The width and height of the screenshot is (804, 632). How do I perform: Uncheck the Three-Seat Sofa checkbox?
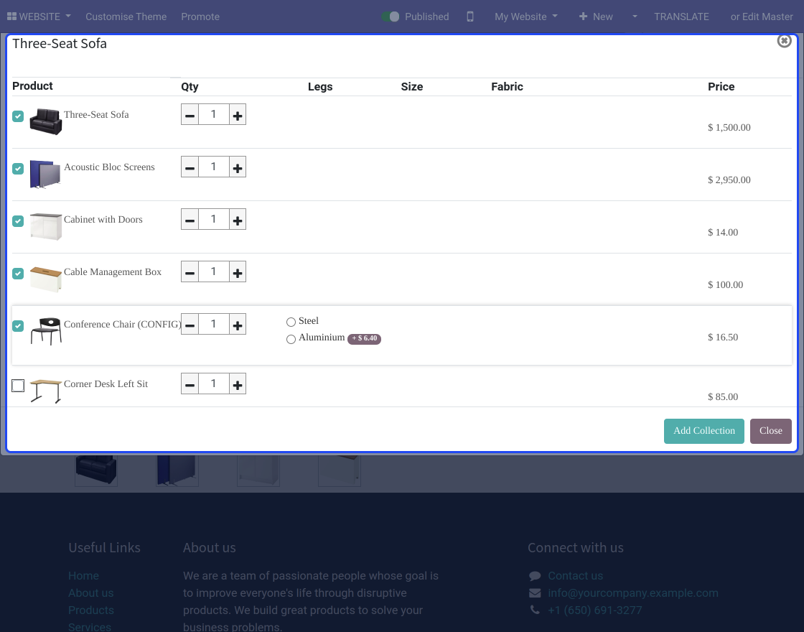click(x=18, y=116)
